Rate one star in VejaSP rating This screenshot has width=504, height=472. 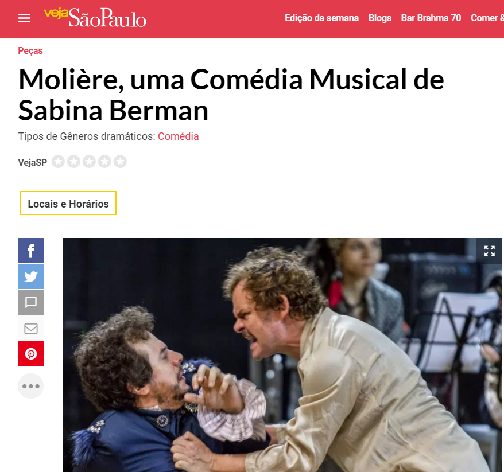58,162
